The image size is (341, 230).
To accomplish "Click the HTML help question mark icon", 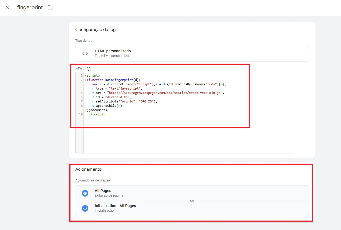I will [89, 69].
